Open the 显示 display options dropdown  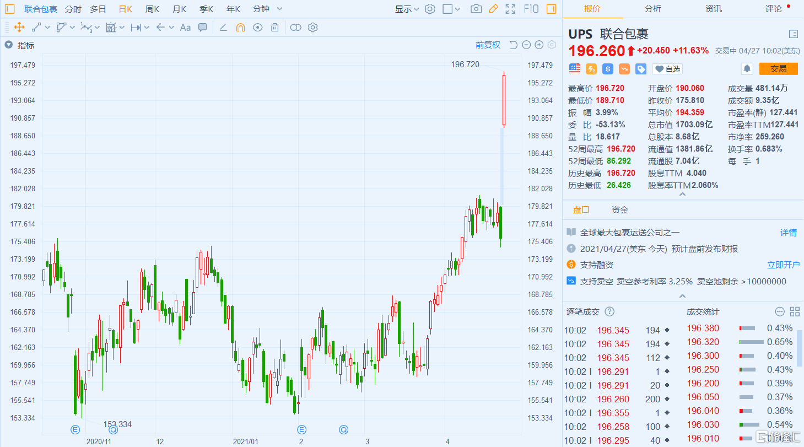point(407,9)
